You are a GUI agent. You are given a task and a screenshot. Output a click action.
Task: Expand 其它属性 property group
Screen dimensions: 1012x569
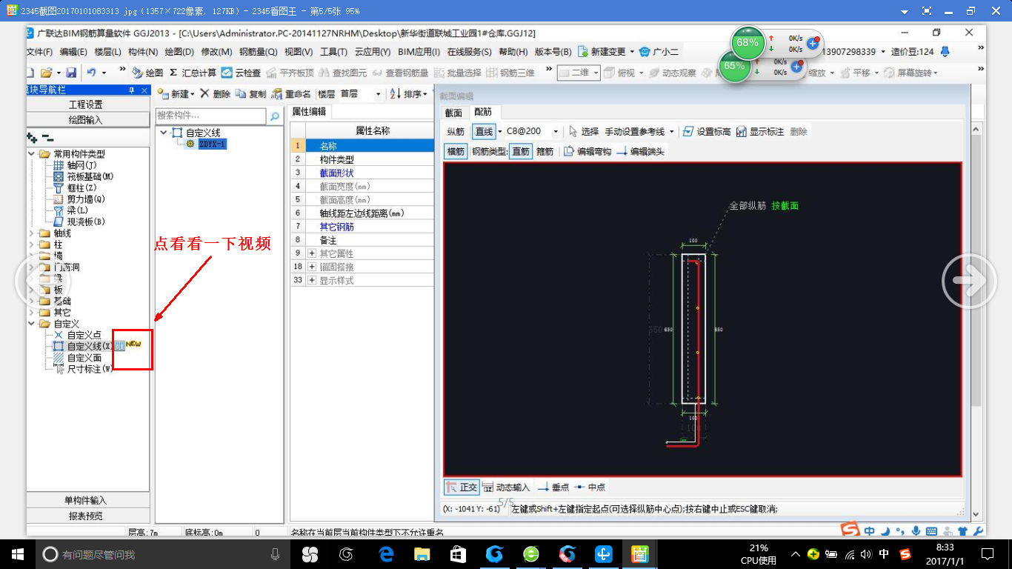[312, 253]
